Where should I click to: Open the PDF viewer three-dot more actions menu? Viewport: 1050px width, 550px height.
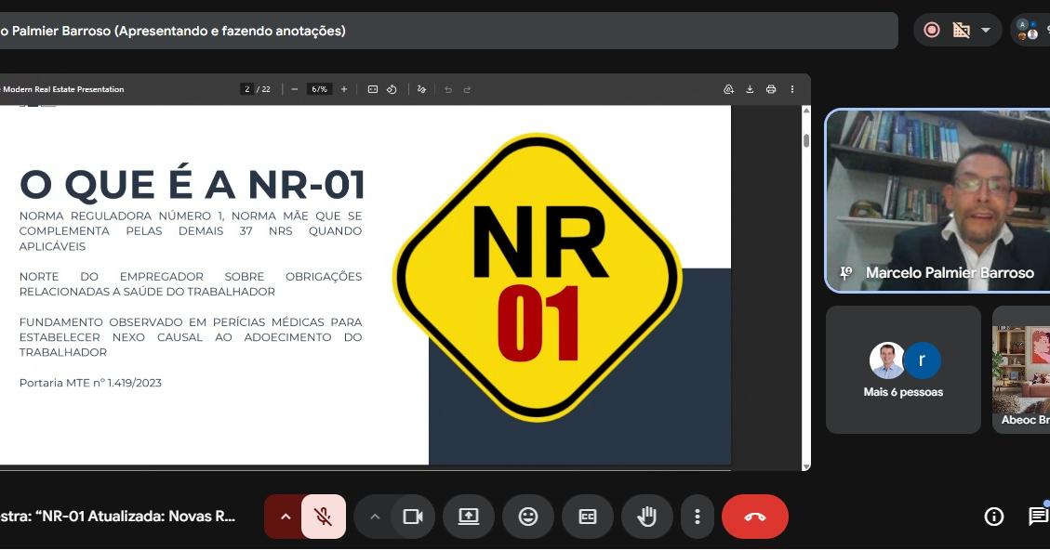pos(792,89)
